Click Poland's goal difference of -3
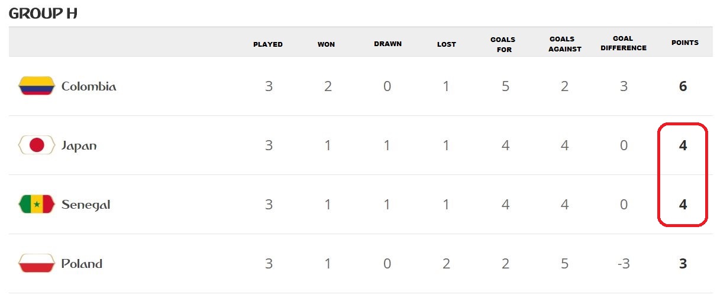The height and width of the screenshot is (301, 717). tap(623, 264)
